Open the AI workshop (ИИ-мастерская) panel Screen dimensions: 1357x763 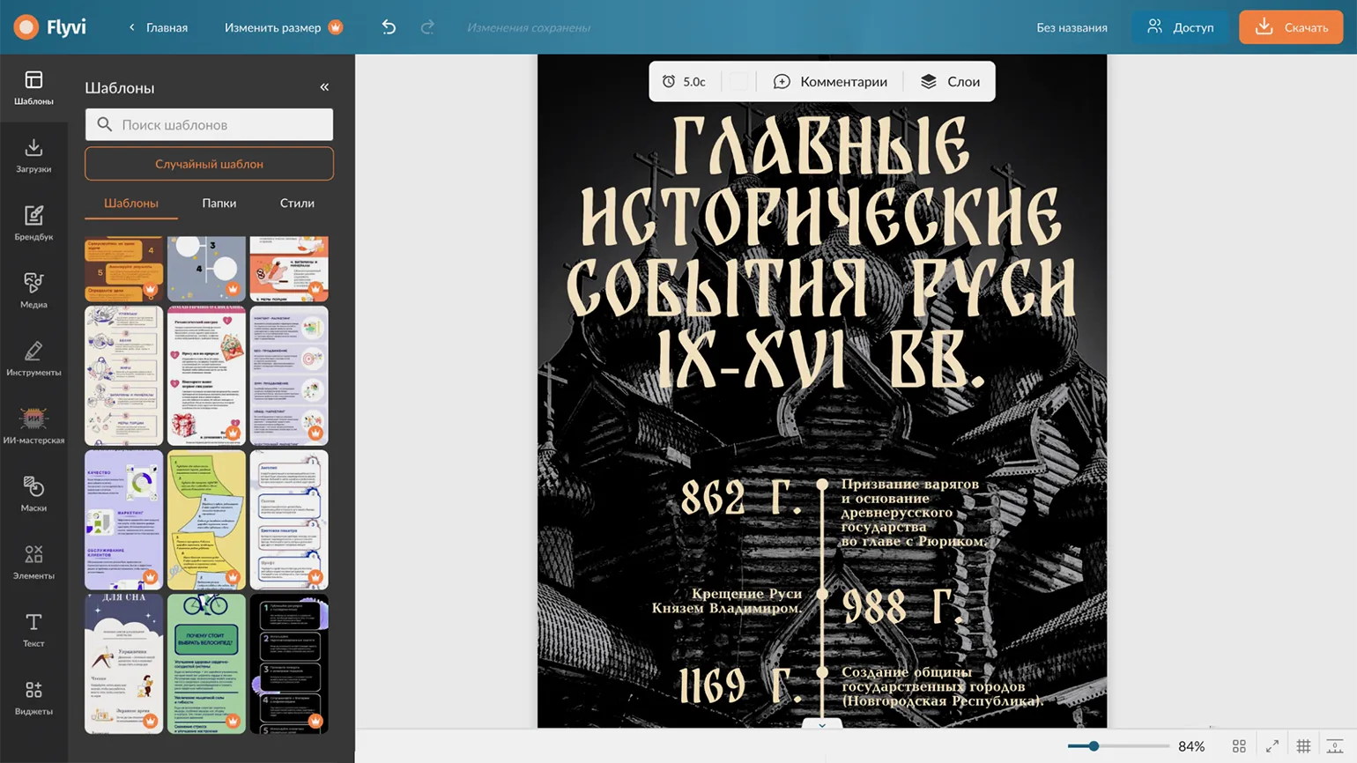33,426
